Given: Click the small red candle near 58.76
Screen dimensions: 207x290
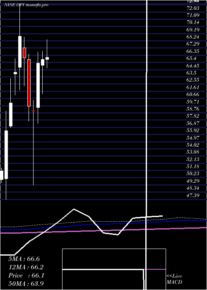Looking at the screenshot, I should coord(34,111).
